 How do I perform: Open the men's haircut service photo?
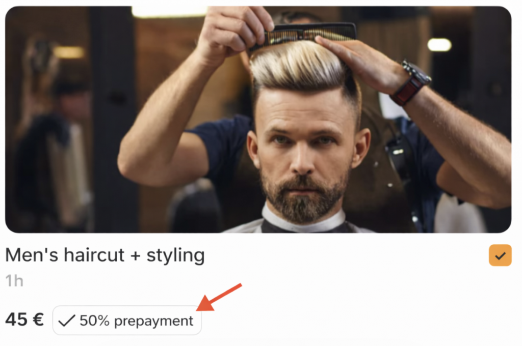click(258, 120)
